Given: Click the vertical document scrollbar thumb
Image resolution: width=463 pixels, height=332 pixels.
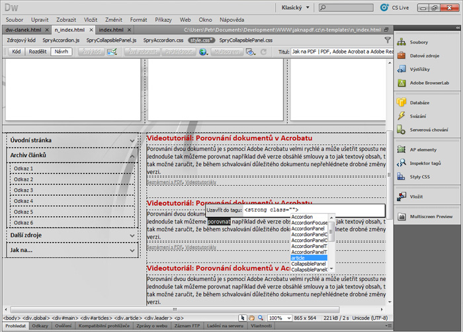Looking at the screenshot, I should pos(389,175).
